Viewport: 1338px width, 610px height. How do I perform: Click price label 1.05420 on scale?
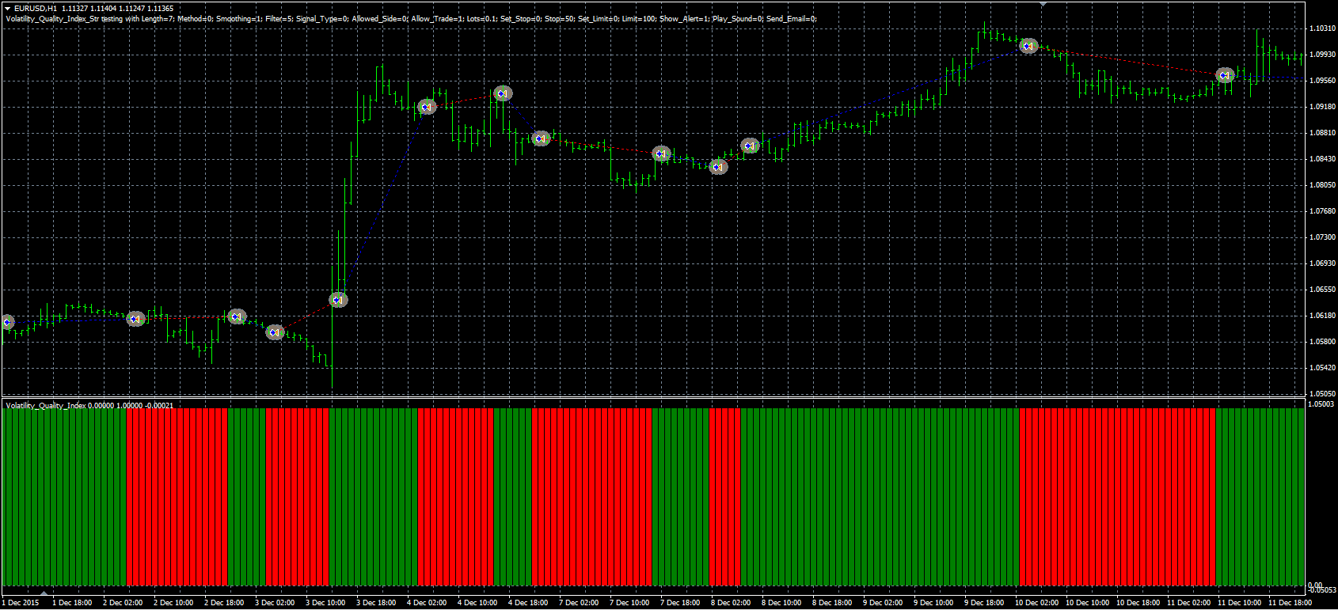pos(1323,368)
